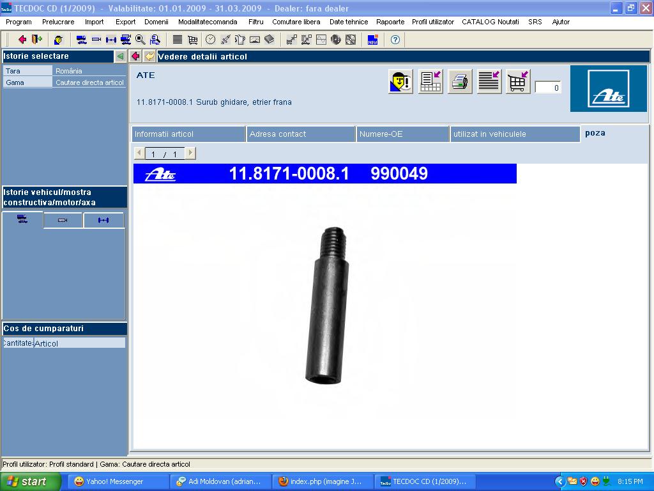This screenshot has height=491, width=654.
Task: Click yellow return arrow beside Vedere detalii articol
Action: pos(149,56)
